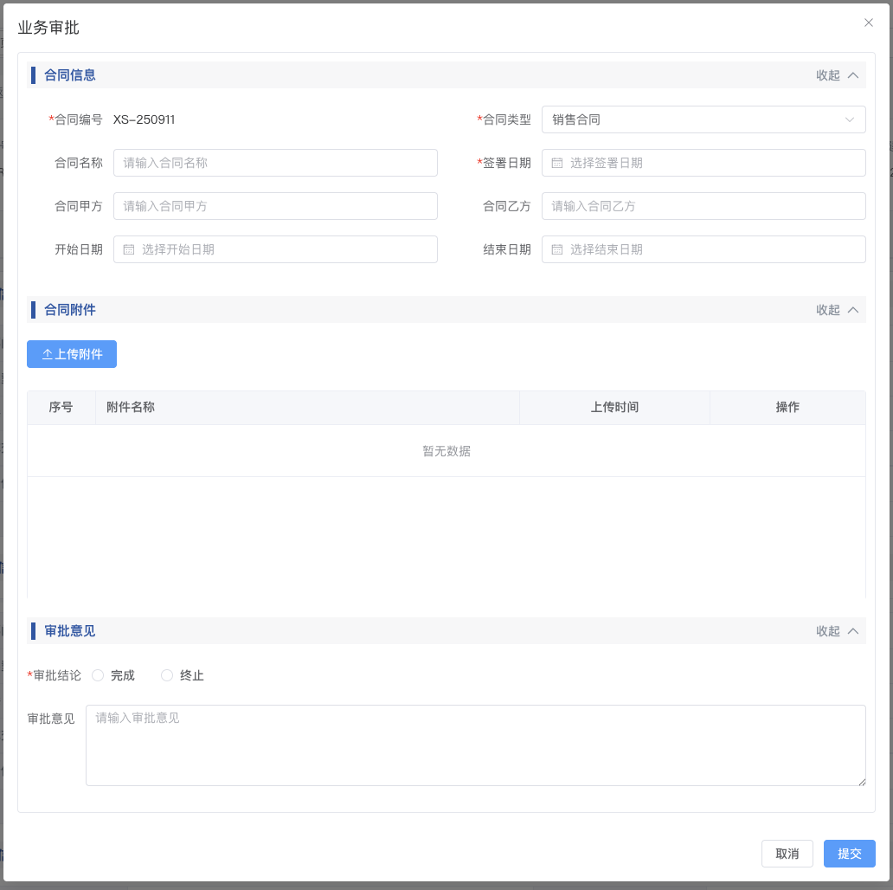Select the 终止 radio option
The width and height of the screenshot is (893, 890).
point(167,675)
